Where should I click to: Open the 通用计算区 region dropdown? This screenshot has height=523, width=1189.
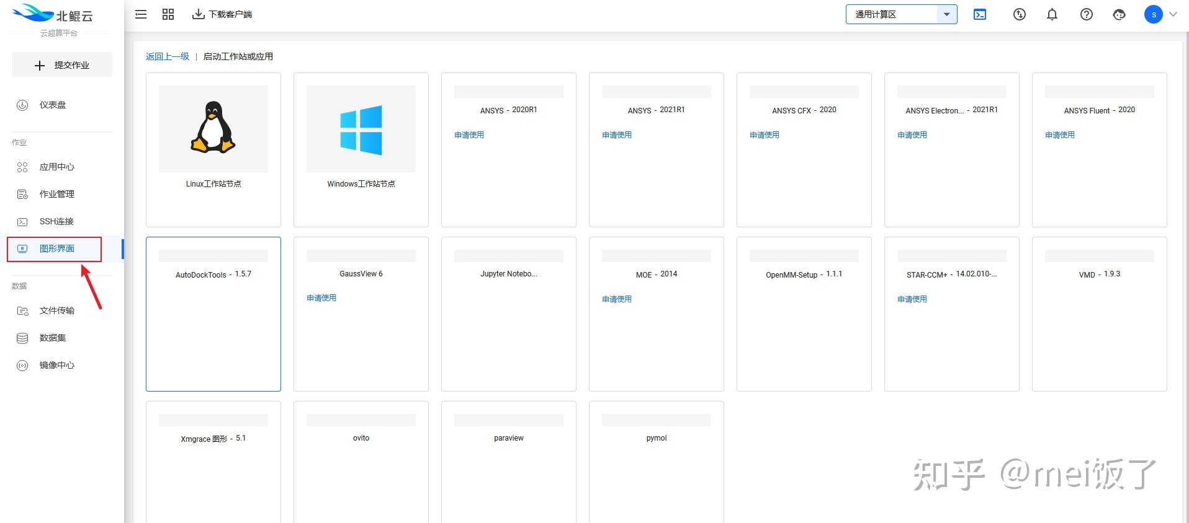click(901, 14)
